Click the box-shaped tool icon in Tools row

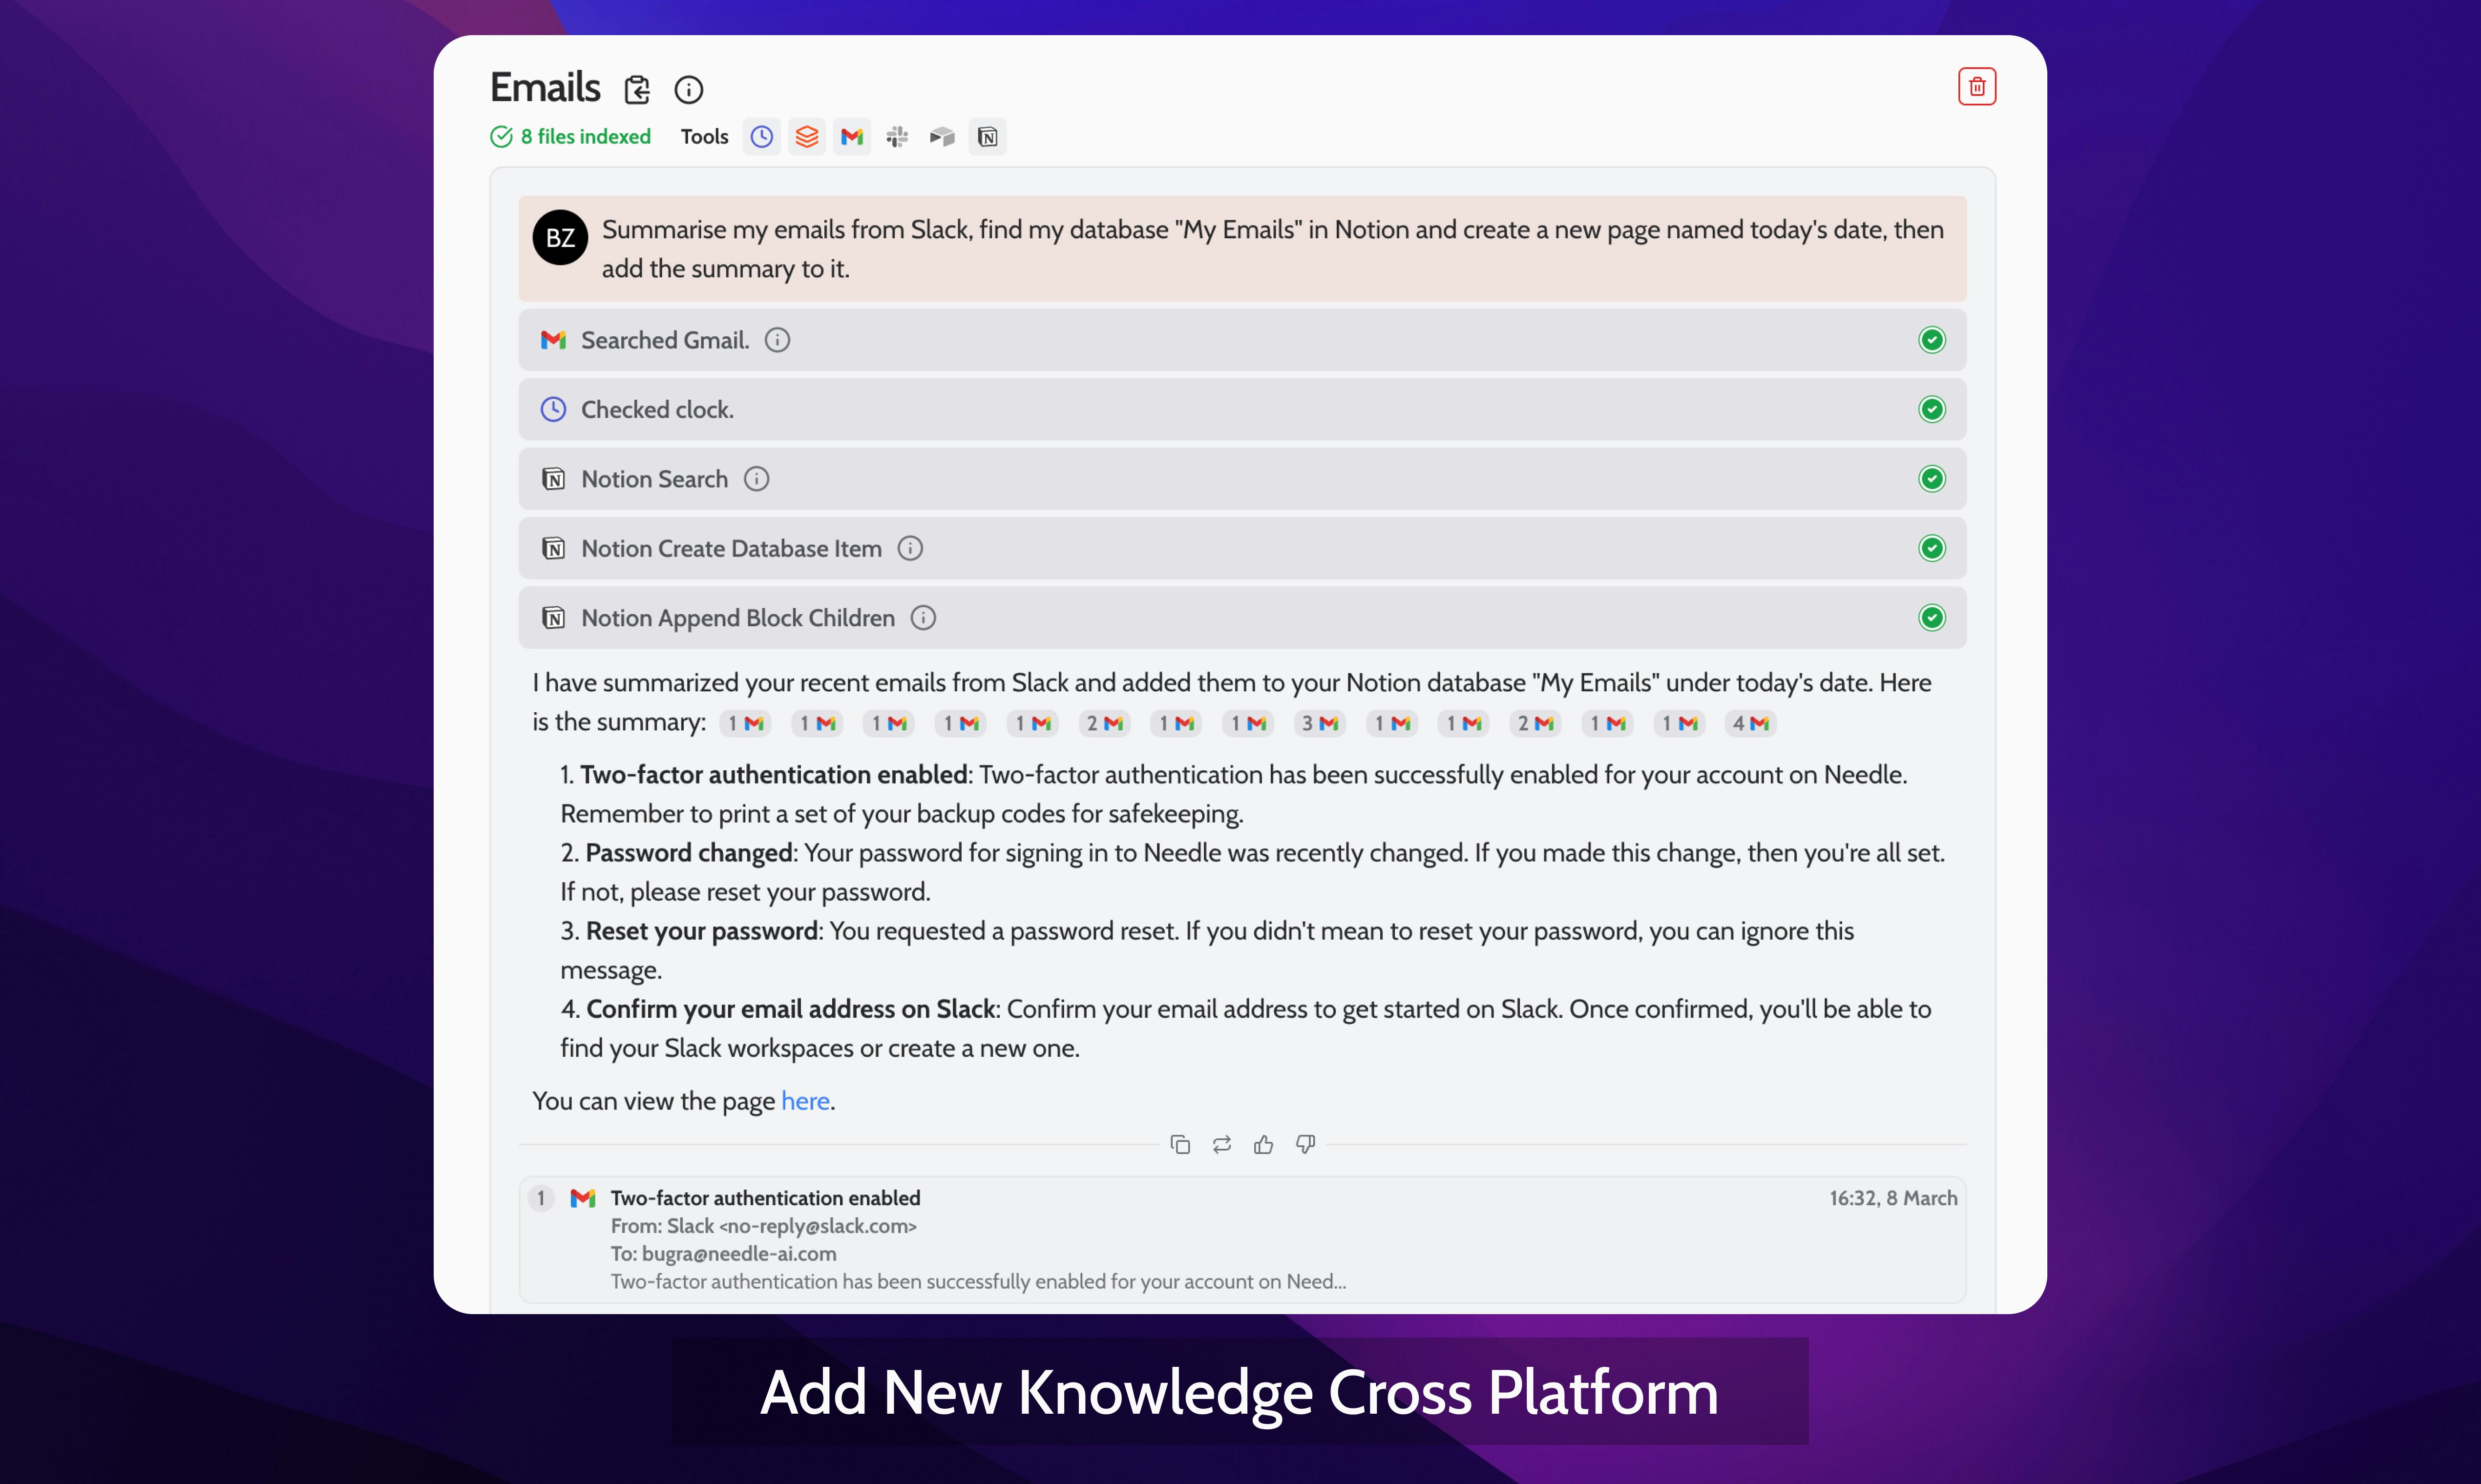click(x=943, y=137)
